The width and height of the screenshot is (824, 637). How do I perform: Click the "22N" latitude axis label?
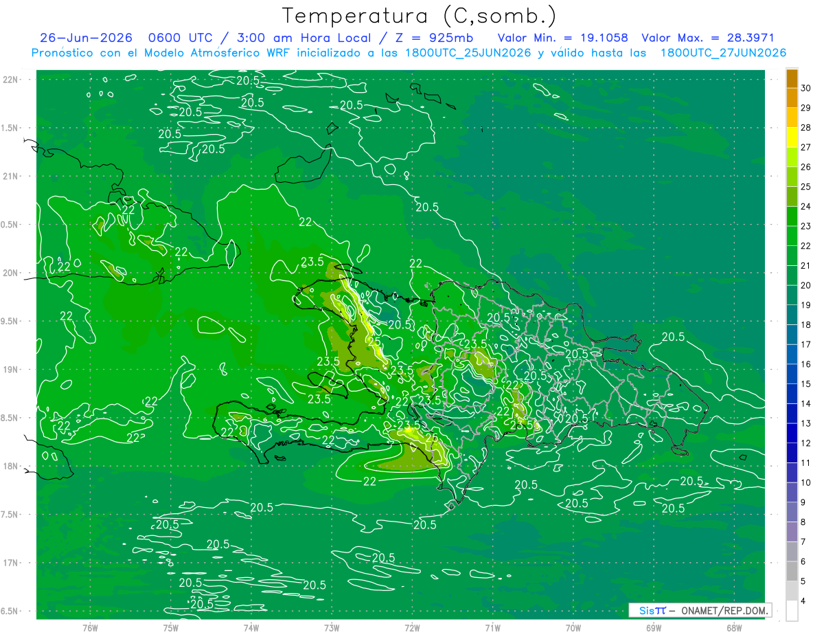(11, 80)
